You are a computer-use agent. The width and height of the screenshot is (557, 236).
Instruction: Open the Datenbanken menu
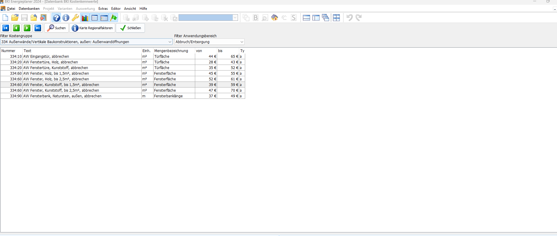(x=29, y=9)
